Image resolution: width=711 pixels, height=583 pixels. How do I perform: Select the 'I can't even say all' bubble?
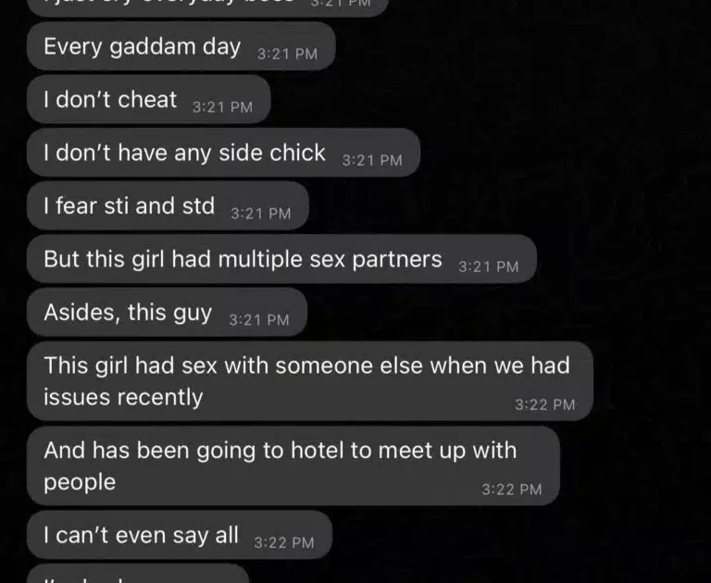[x=179, y=535]
